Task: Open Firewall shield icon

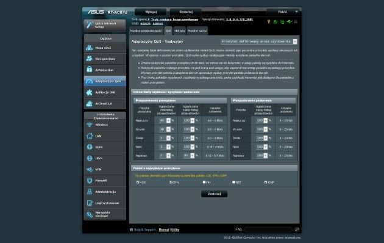Action: coord(90,181)
